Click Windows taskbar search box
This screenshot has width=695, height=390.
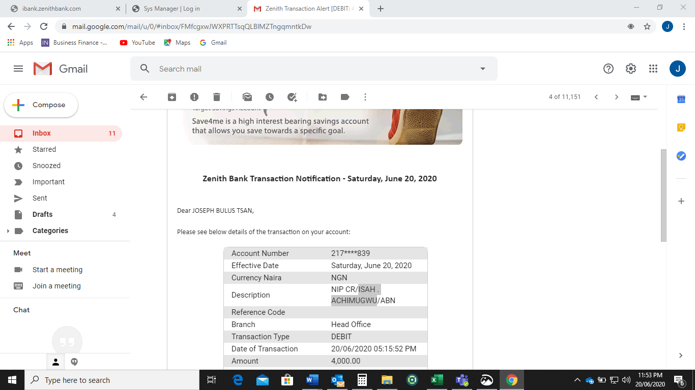pyautogui.click(x=111, y=380)
